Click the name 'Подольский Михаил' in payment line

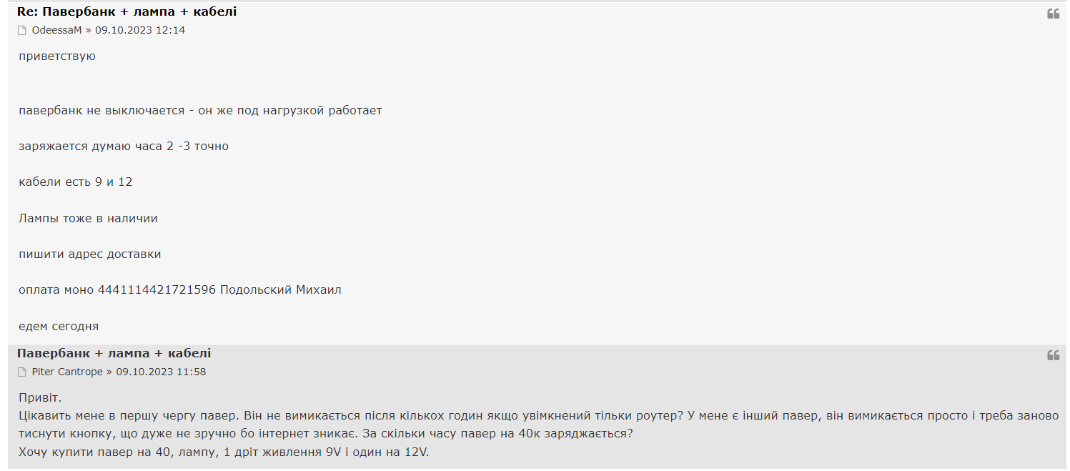[x=281, y=289]
